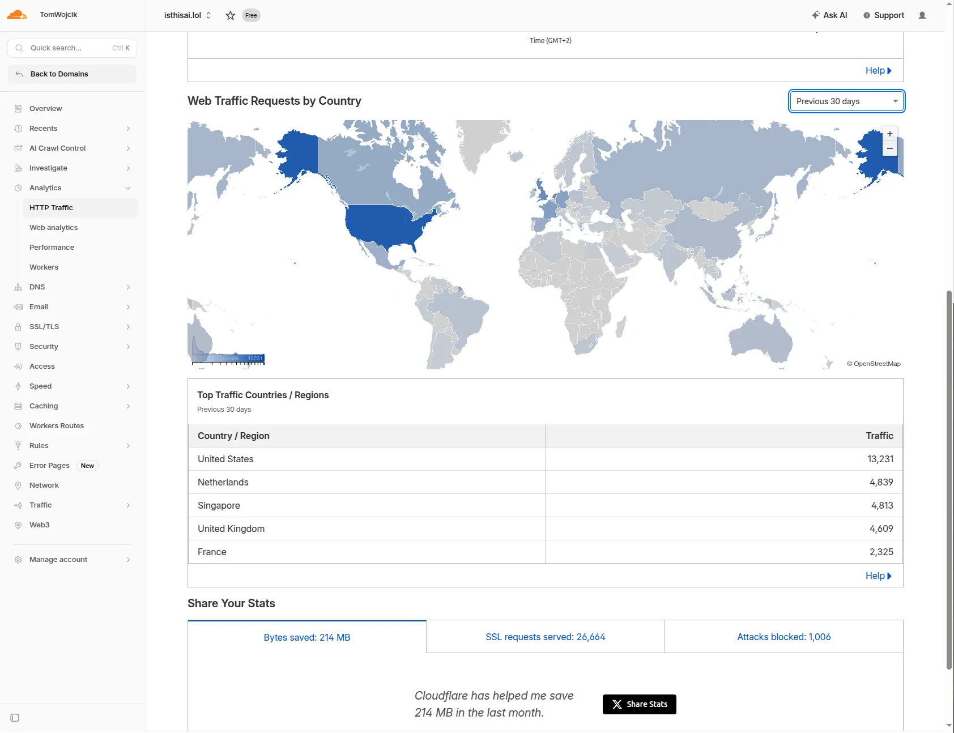Click the Traffic icon
954x733 pixels.
point(18,505)
